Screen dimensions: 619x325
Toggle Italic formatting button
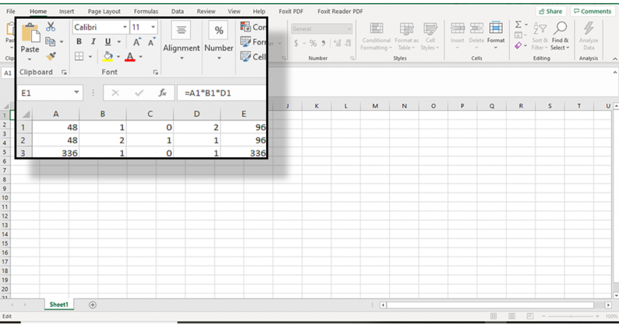(x=93, y=42)
